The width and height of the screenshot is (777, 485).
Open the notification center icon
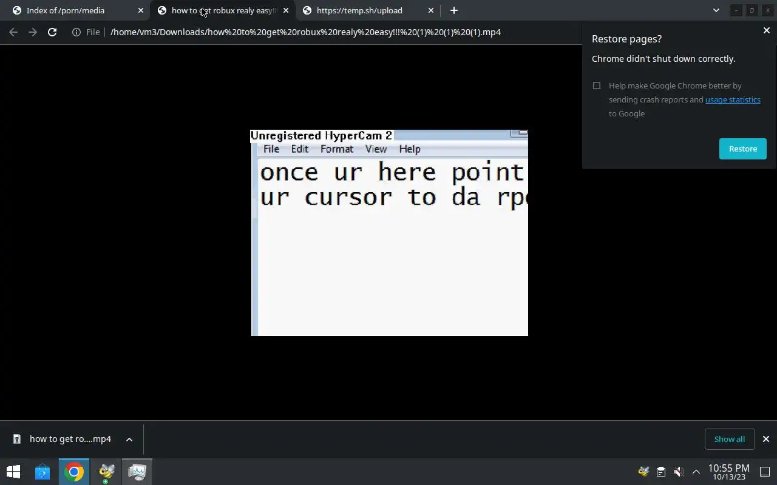click(x=765, y=472)
